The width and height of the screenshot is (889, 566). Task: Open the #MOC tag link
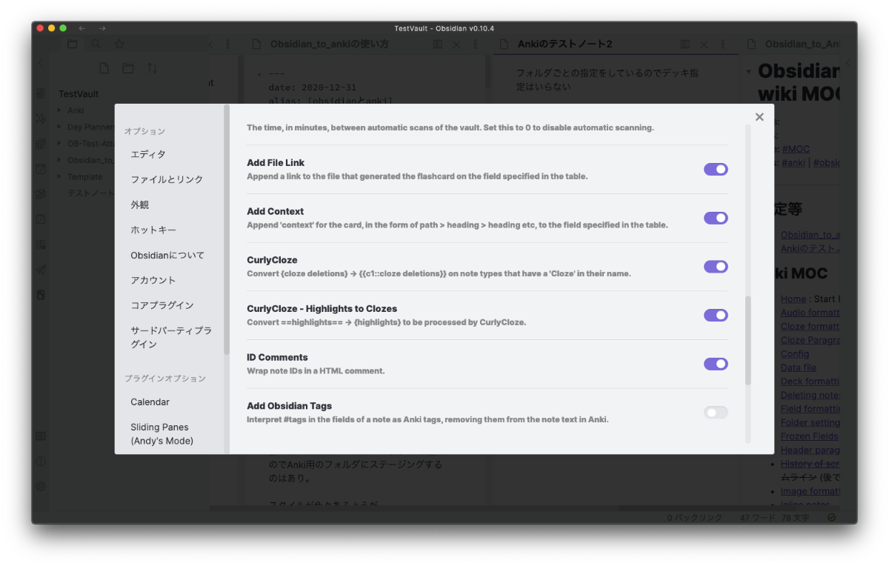tap(796, 149)
